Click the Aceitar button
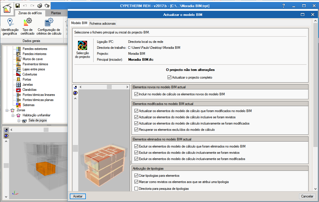The height and width of the screenshot is (202, 319). click(78, 196)
